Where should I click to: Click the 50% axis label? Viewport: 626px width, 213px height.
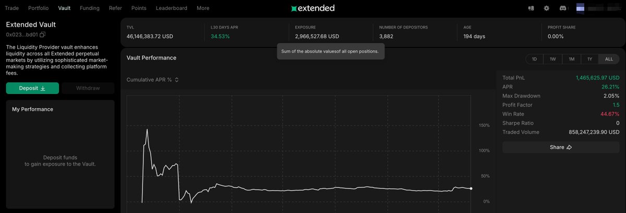(x=485, y=176)
